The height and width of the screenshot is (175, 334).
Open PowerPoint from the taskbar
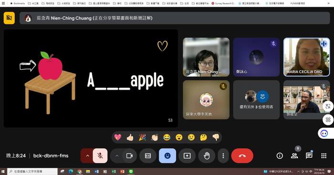click(x=122, y=171)
